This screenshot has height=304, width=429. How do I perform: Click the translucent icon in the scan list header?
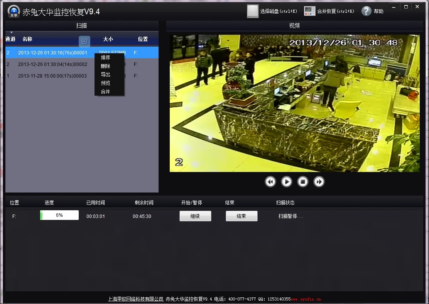(x=84, y=41)
